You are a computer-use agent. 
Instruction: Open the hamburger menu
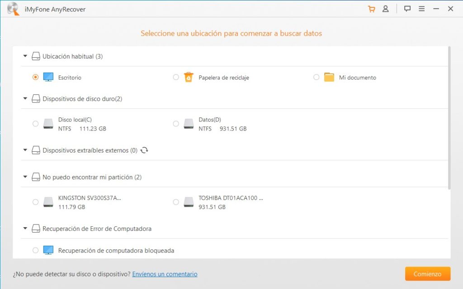click(x=421, y=9)
